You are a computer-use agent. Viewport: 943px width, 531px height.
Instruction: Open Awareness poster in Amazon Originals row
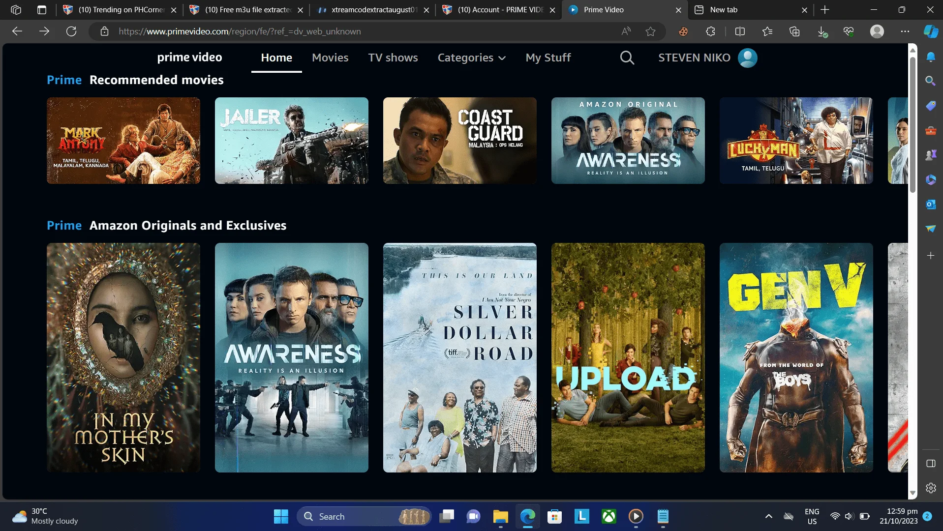[x=292, y=357]
